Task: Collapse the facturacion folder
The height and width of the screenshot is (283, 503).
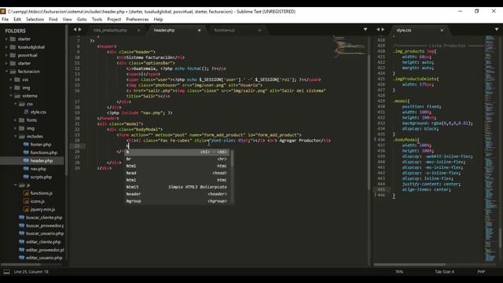Action: pyautogui.click(x=6, y=72)
